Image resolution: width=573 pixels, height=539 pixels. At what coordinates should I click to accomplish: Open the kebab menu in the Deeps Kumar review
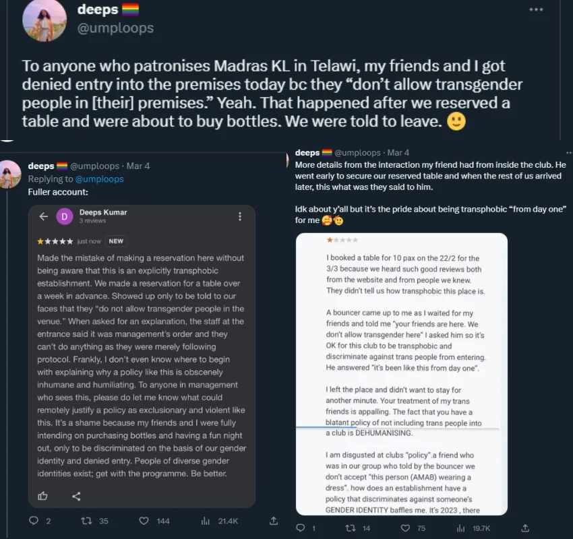(240, 216)
